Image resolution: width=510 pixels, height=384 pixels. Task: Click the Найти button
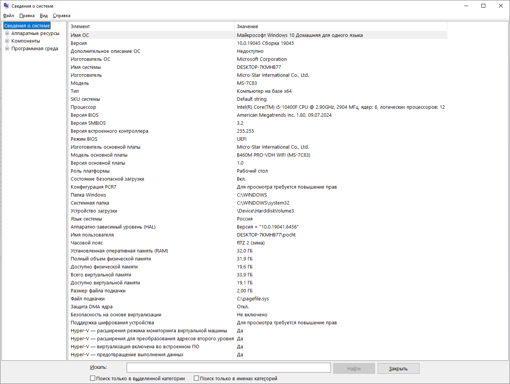[x=354, y=368]
